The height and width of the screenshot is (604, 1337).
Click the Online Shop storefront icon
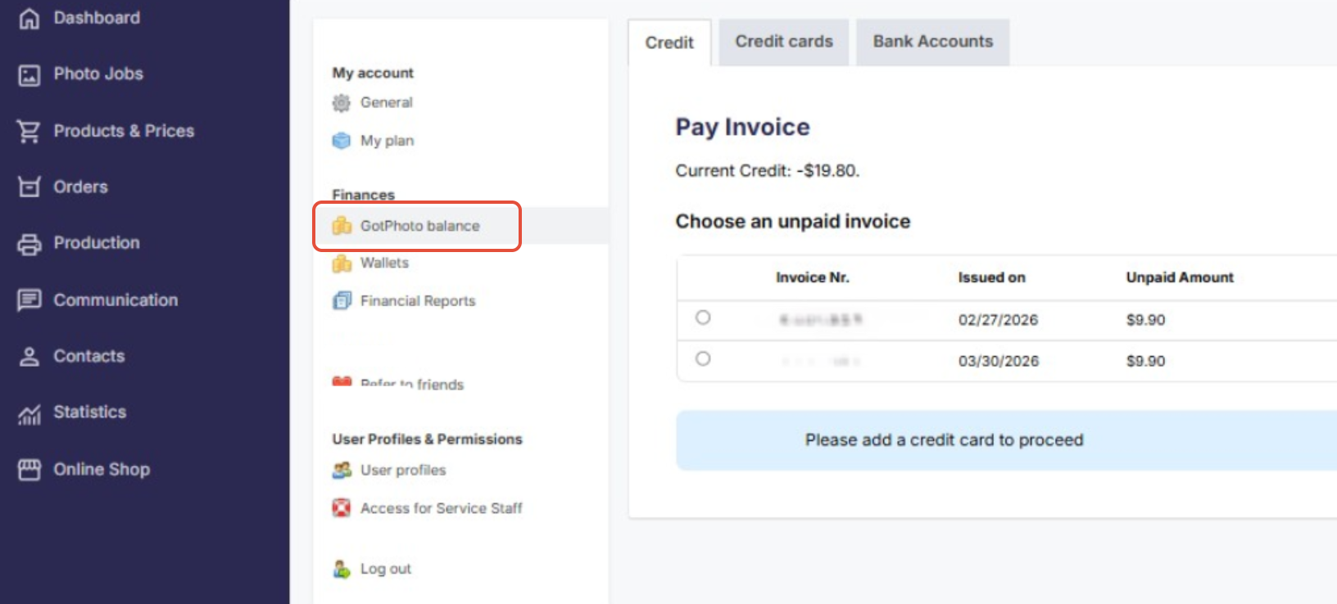[29, 469]
